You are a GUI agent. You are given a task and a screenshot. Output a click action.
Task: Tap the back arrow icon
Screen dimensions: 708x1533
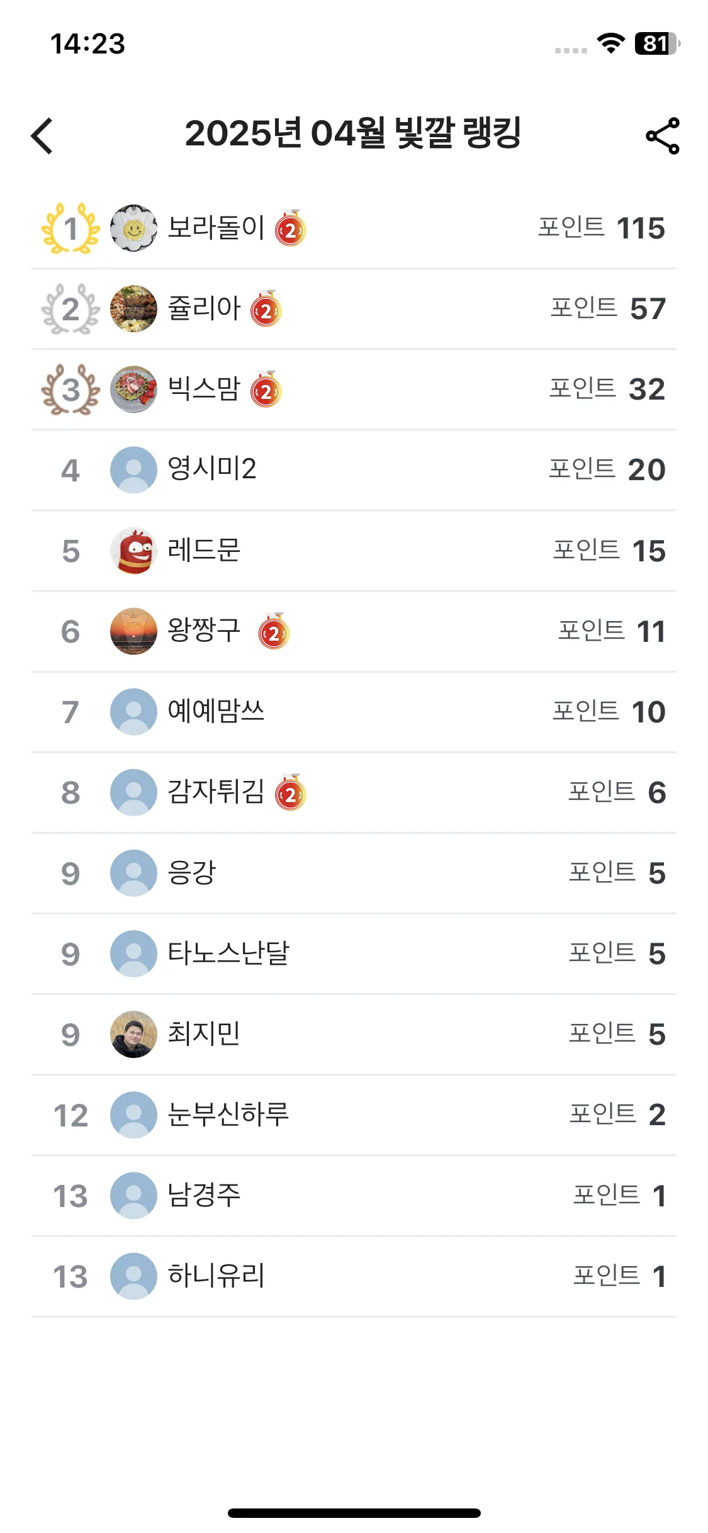(x=42, y=135)
